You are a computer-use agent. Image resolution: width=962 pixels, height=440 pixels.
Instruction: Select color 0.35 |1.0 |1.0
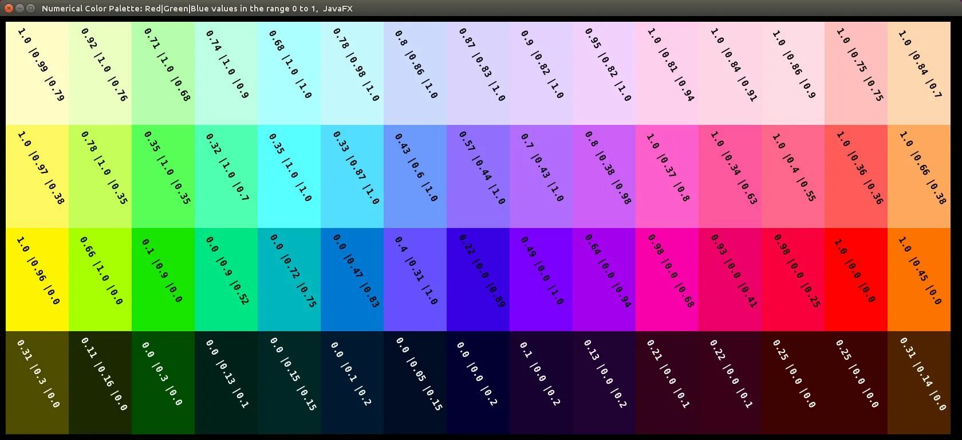pyautogui.click(x=289, y=176)
